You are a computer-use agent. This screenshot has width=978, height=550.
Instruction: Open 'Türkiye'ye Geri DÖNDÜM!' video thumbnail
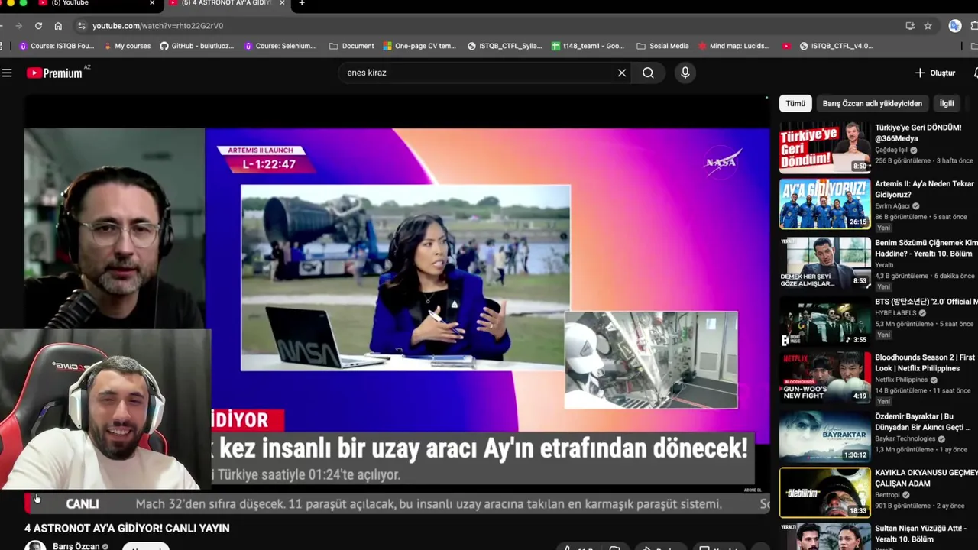click(x=824, y=147)
